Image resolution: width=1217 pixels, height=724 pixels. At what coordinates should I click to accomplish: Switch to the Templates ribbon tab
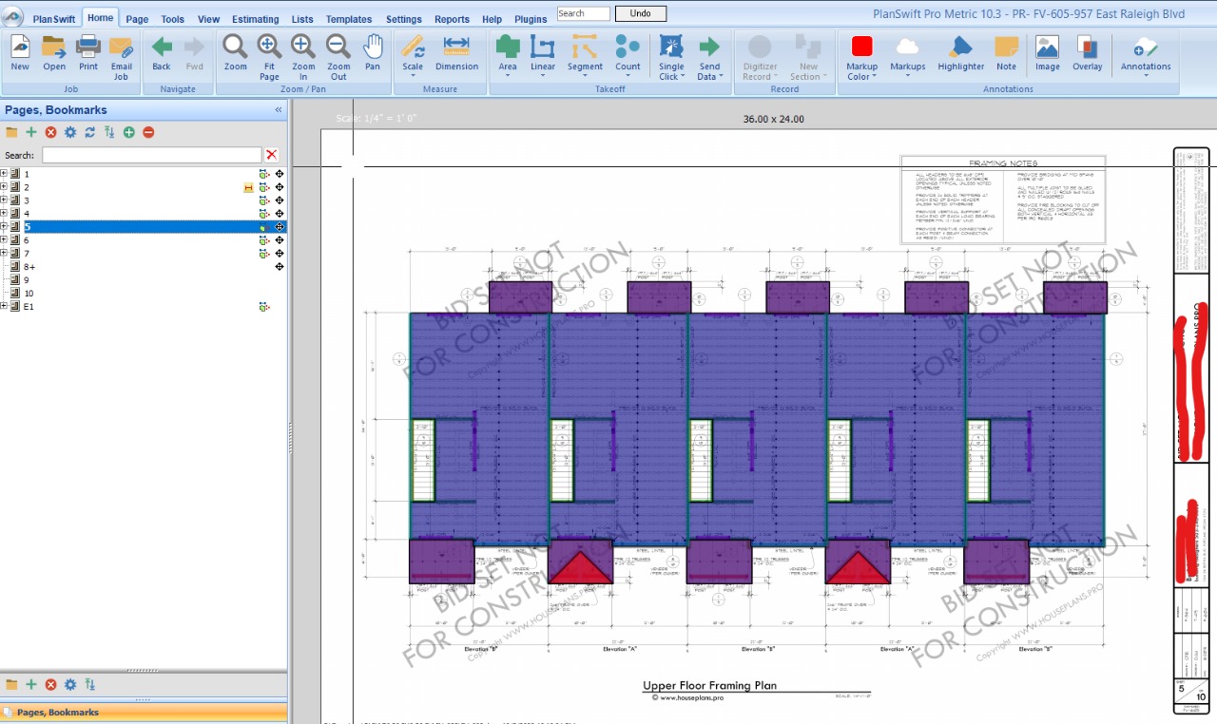(x=349, y=19)
